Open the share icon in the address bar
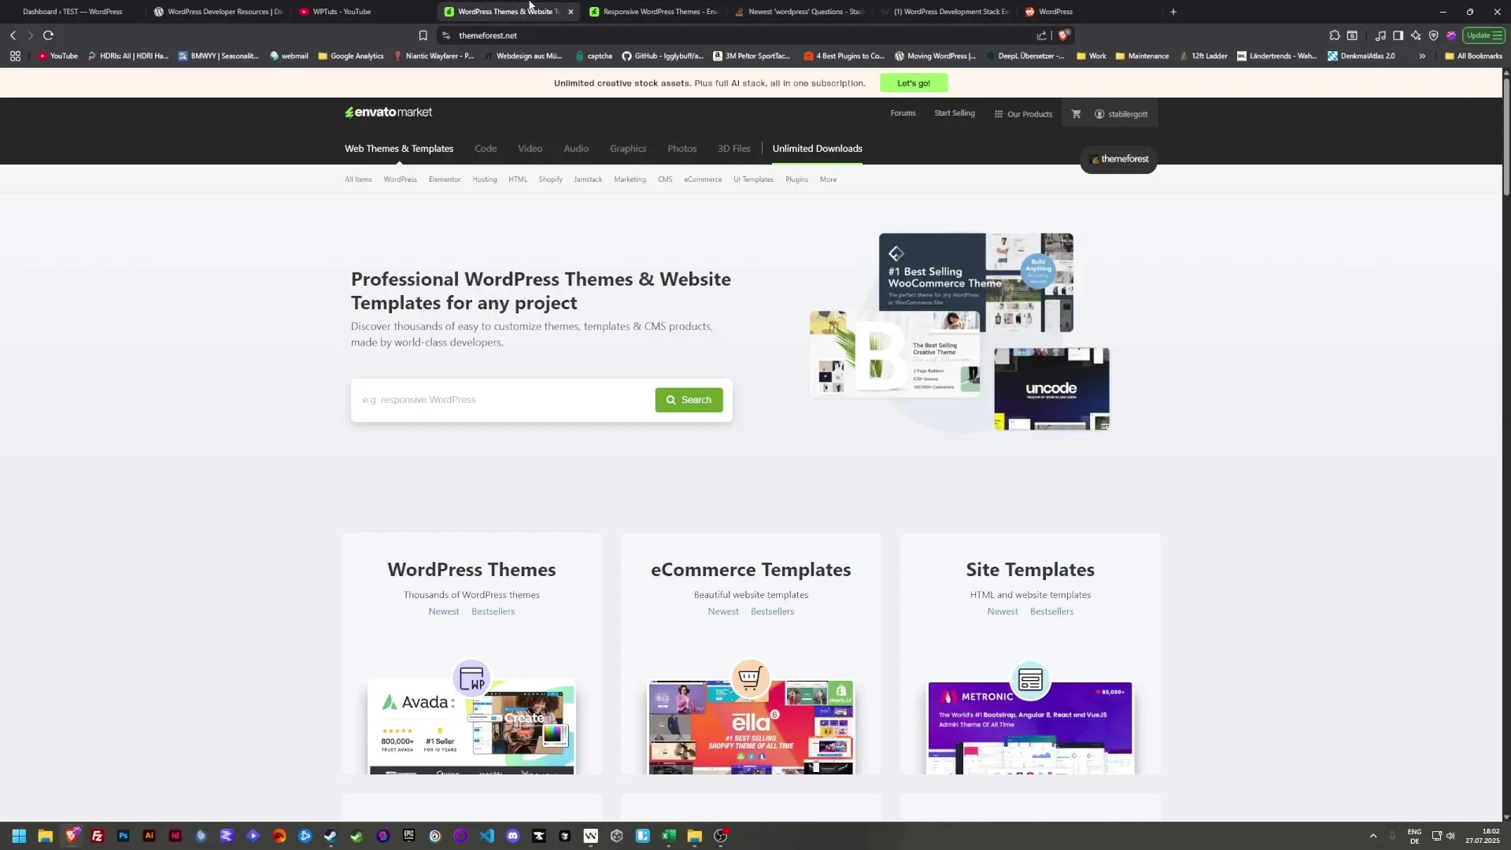The image size is (1511, 850). (1040, 35)
